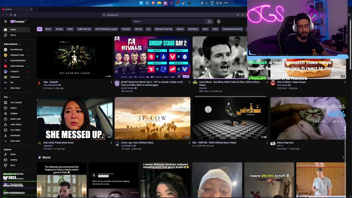Open the Michael Jackson Short
Viewport: 352px width, 198px height.
[165, 180]
